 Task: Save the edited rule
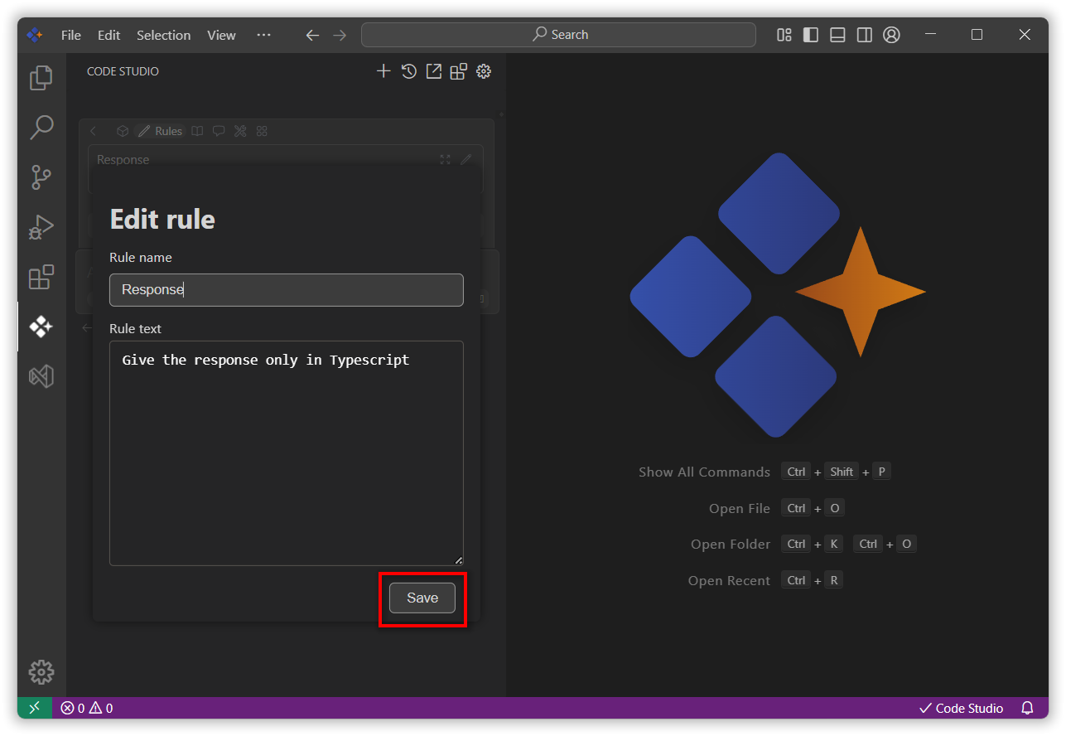[422, 598]
